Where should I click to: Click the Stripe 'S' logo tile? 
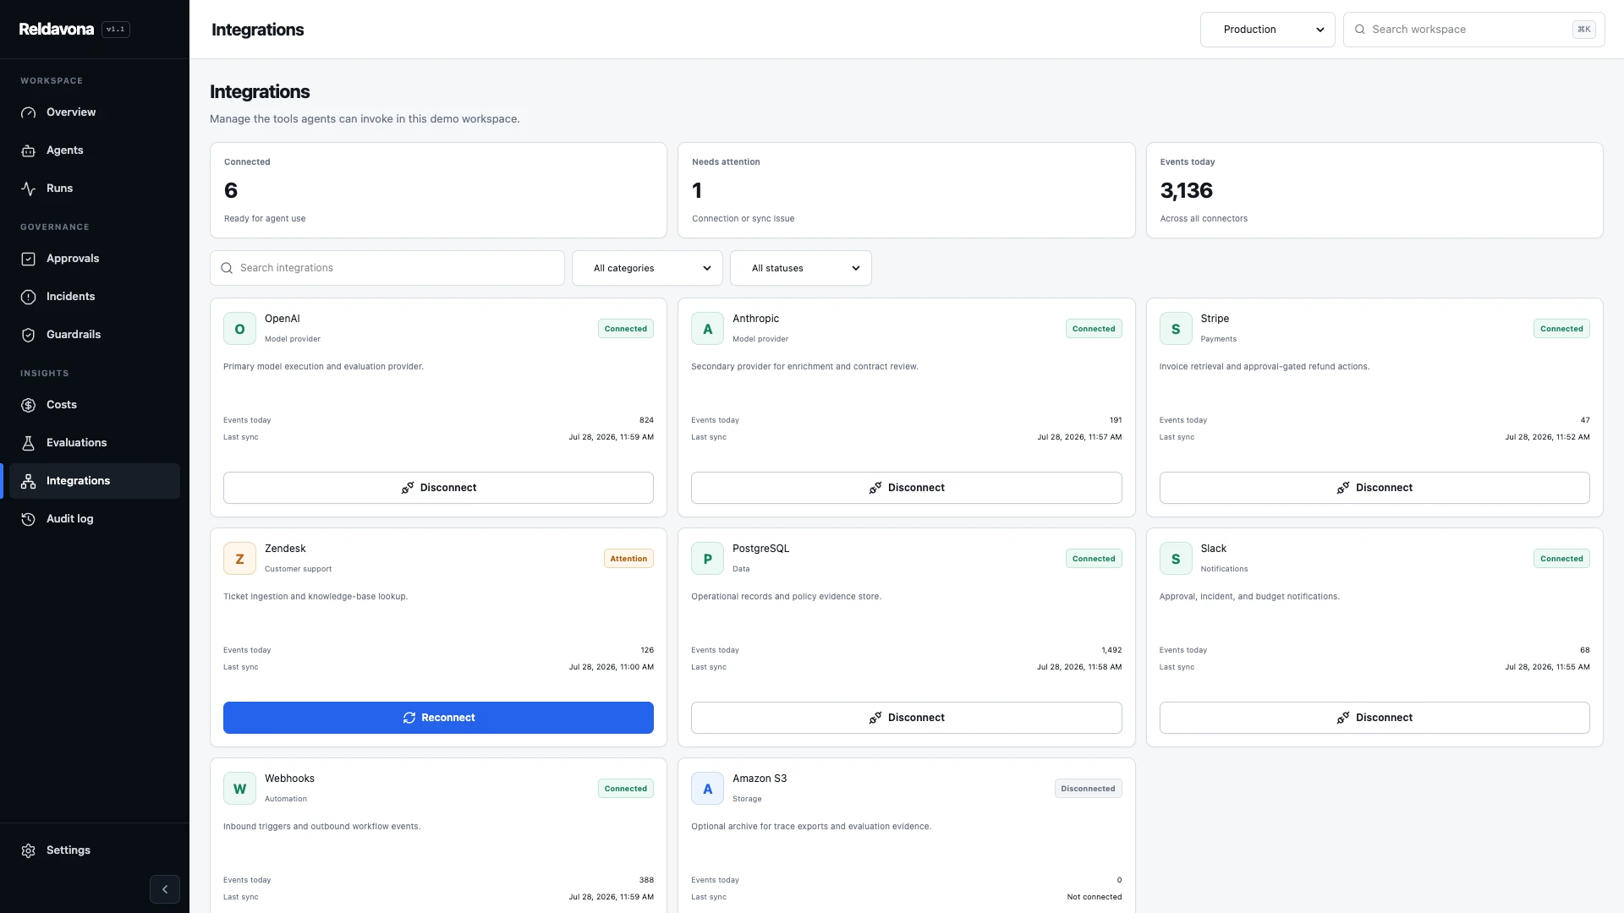(x=1176, y=329)
